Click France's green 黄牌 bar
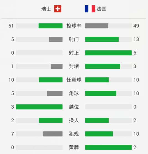This screenshot has height=154, width=148. coord(108,147)
